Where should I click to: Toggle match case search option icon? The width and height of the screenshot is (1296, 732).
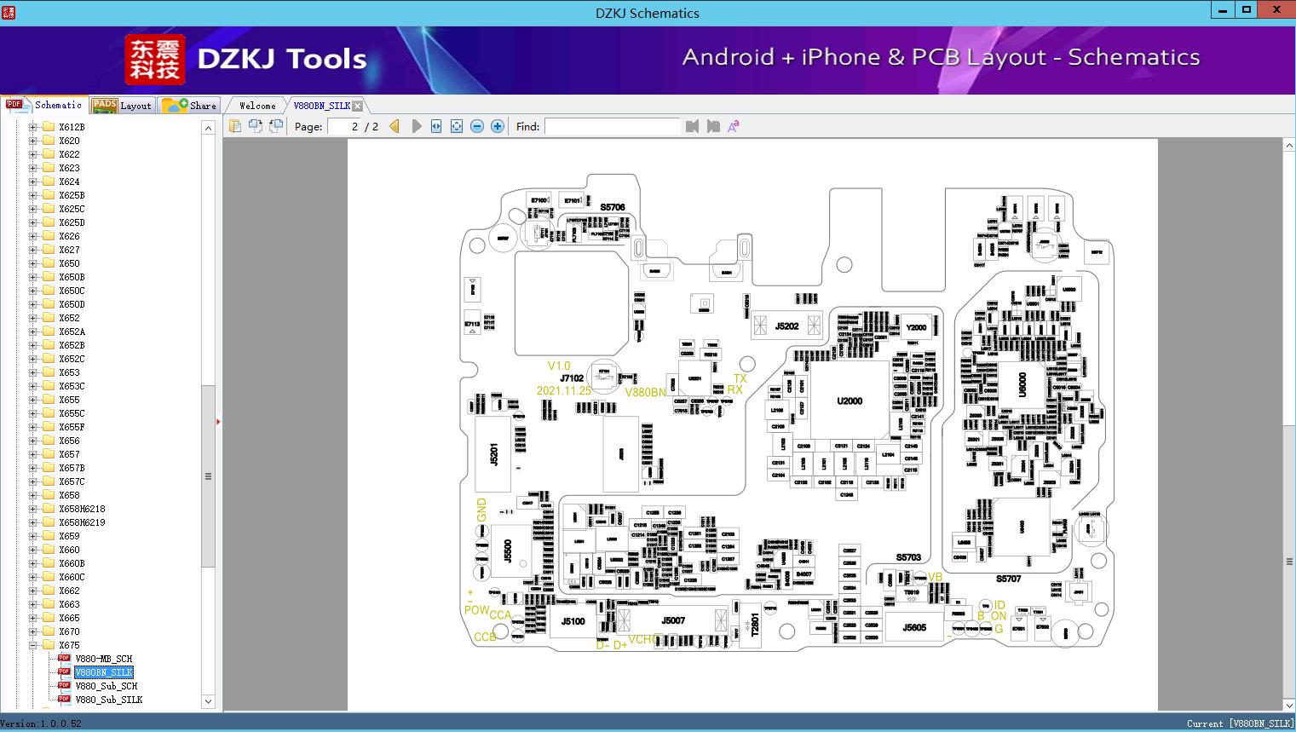pyautogui.click(x=733, y=126)
